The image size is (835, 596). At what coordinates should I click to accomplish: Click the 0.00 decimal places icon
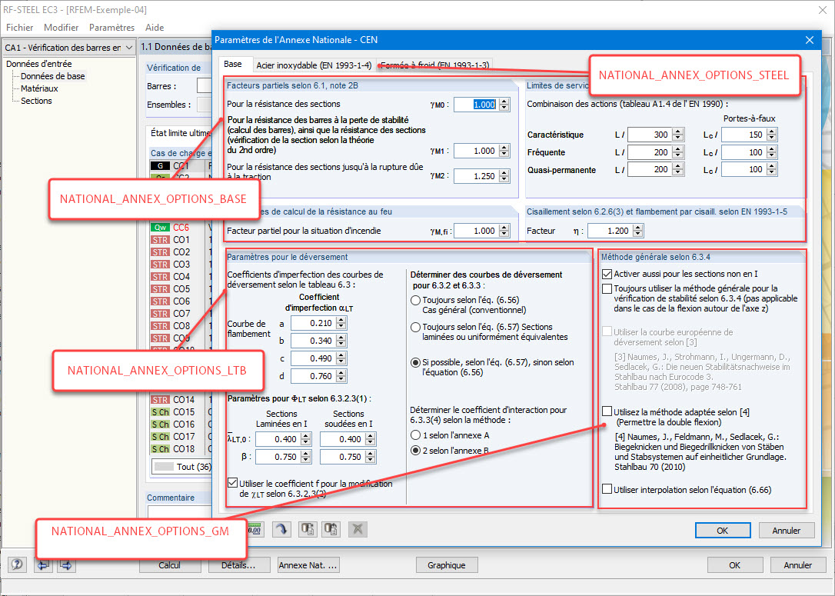pyautogui.click(x=255, y=529)
